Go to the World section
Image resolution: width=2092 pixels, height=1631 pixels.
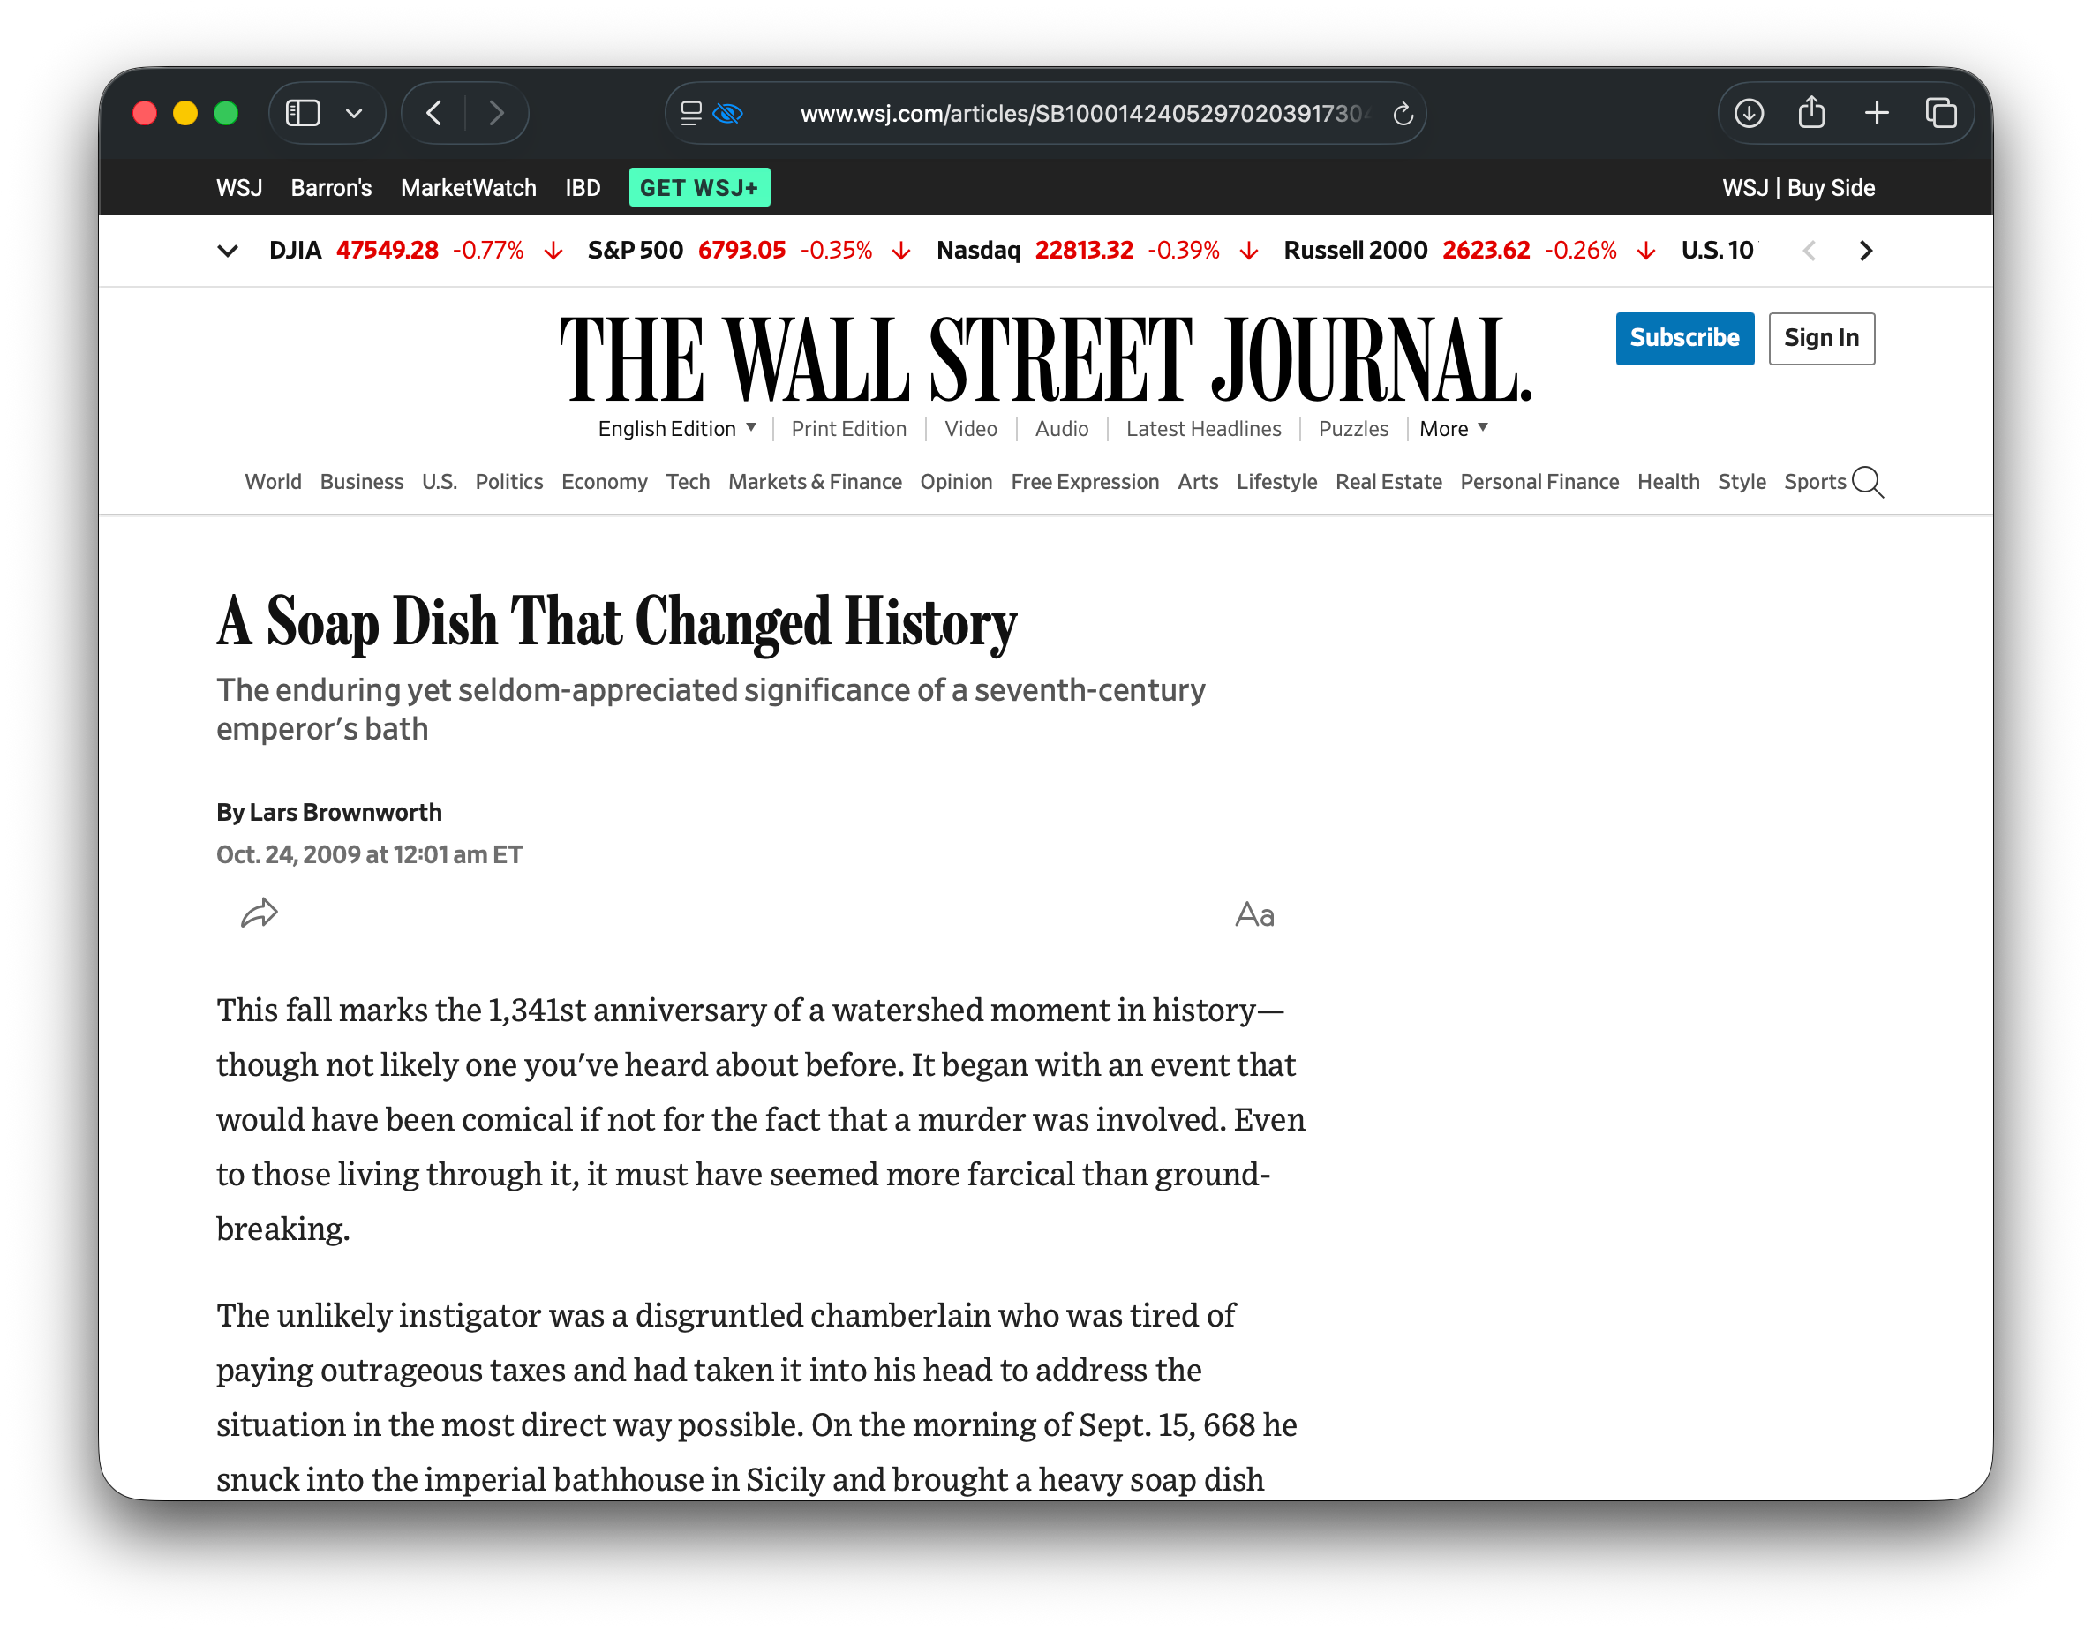click(x=273, y=482)
